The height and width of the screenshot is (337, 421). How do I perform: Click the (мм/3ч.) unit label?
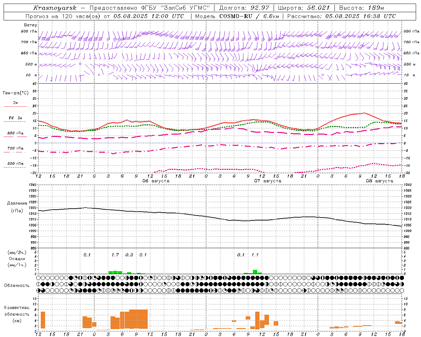coord(17,253)
